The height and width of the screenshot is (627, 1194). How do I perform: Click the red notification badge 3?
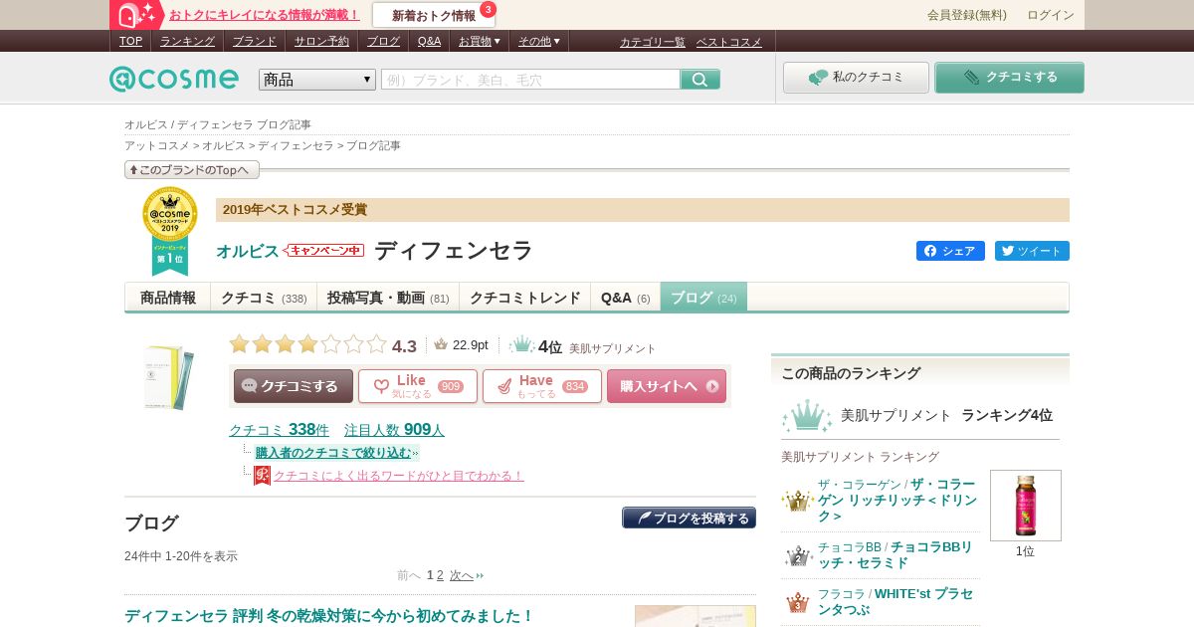coord(488,9)
